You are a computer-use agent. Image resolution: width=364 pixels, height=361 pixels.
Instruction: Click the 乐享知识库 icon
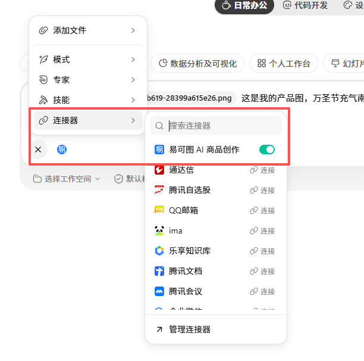coord(159,251)
